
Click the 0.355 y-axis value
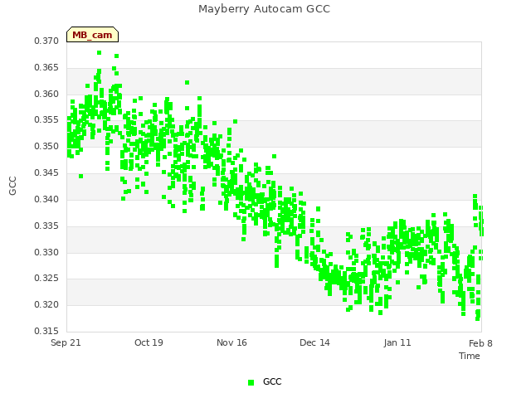(x=46, y=120)
